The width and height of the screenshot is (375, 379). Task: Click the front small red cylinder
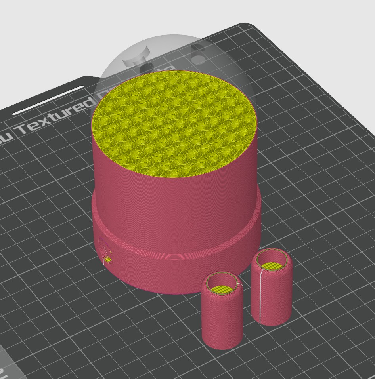coord(222,310)
